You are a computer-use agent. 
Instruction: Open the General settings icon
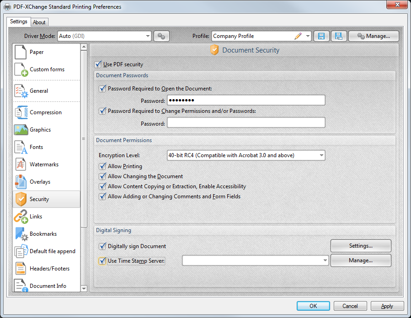click(21, 91)
